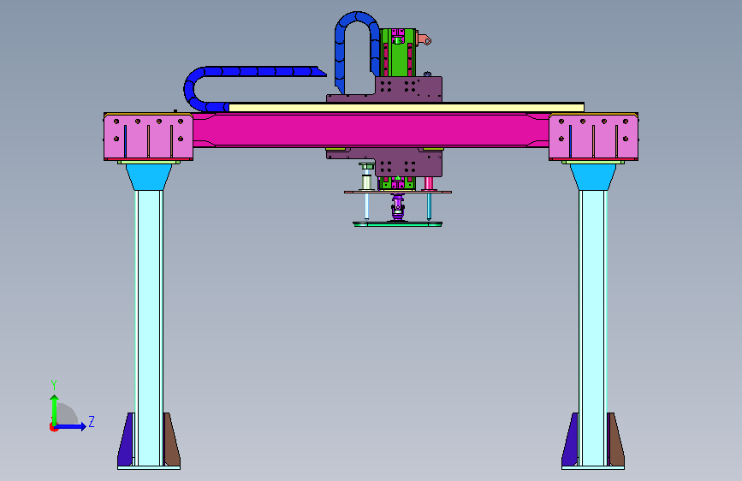This screenshot has width=742, height=481.
Task: Select the left column's floor base plate
Action: click(x=149, y=468)
